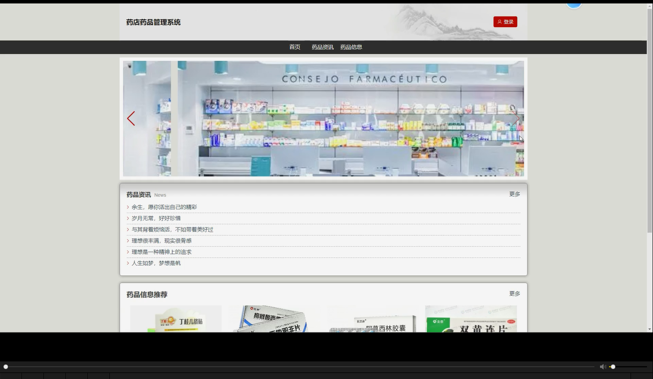653x379 pixels.
Task: Click the blue circular icon at the top right
Action: point(574,3)
